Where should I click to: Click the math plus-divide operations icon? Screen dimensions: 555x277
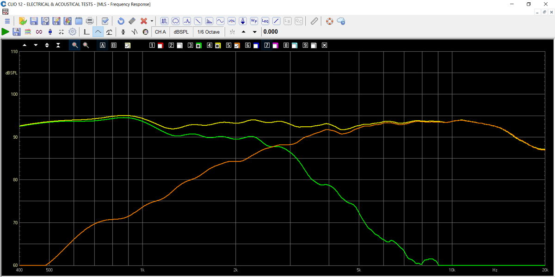[61, 32]
